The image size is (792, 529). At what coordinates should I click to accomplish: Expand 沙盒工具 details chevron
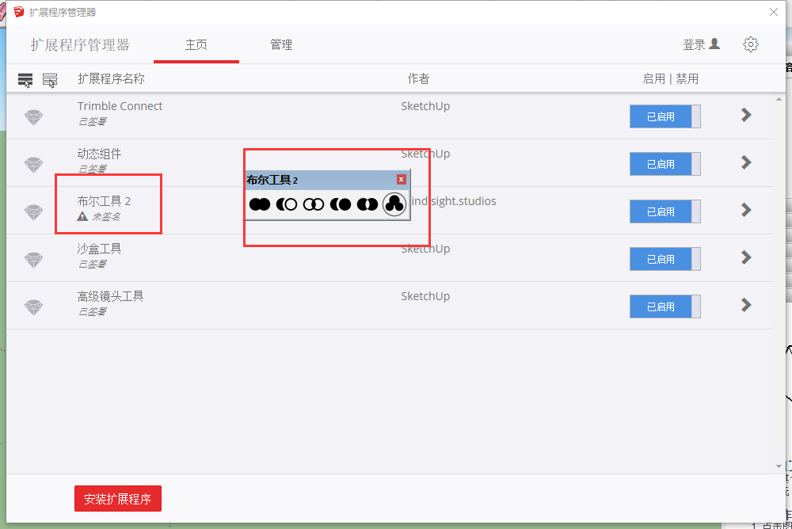746,257
